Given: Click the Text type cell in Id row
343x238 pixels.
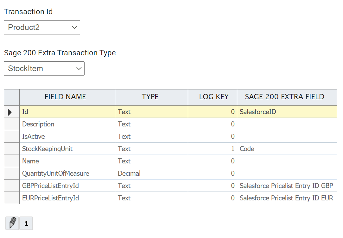Looking at the screenshot, I should 151,112.
